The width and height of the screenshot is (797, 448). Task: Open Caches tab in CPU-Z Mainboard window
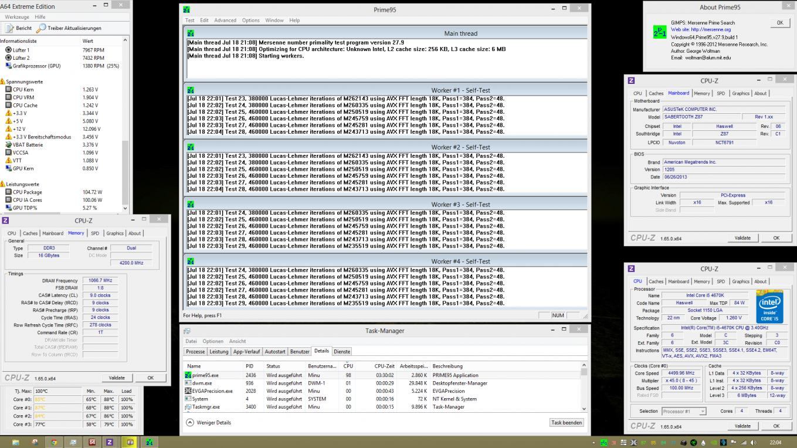[x=656, y=93]
